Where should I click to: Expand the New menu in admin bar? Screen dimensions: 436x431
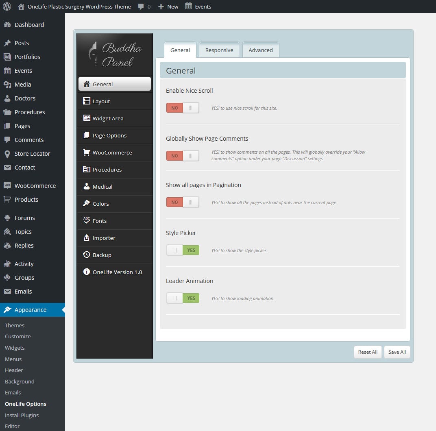[168, 7]
